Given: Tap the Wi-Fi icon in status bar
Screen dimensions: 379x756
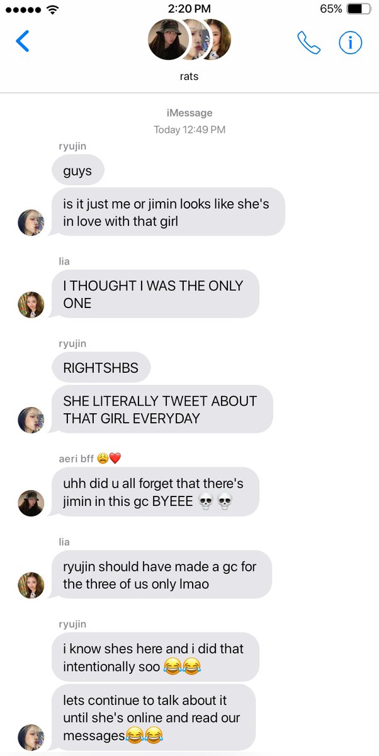Looking at the screenshot, I should (52, 9).
